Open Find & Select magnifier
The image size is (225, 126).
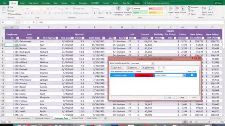coord(210,11)
